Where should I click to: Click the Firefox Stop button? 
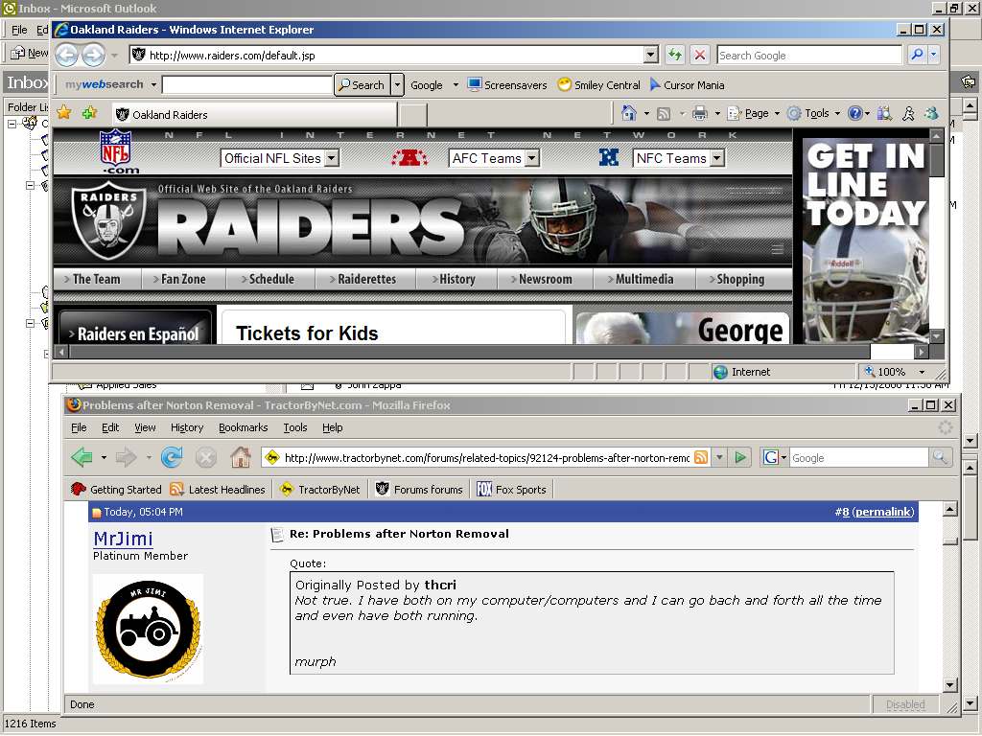tap(205, 457)
